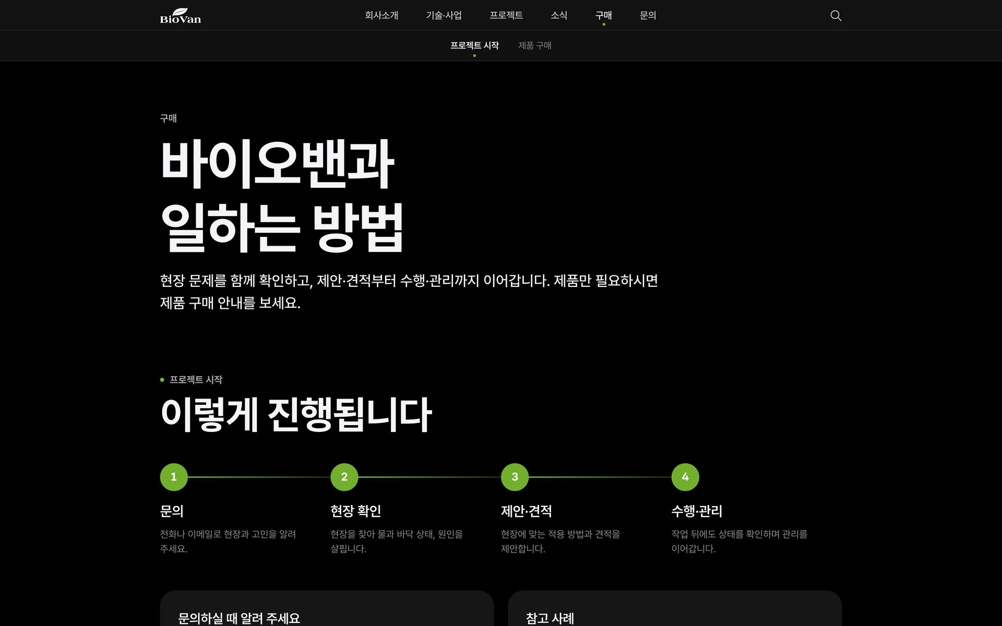Click step 3 circle marker
This screenshot has height=626, width=1002.
(515, 477)
